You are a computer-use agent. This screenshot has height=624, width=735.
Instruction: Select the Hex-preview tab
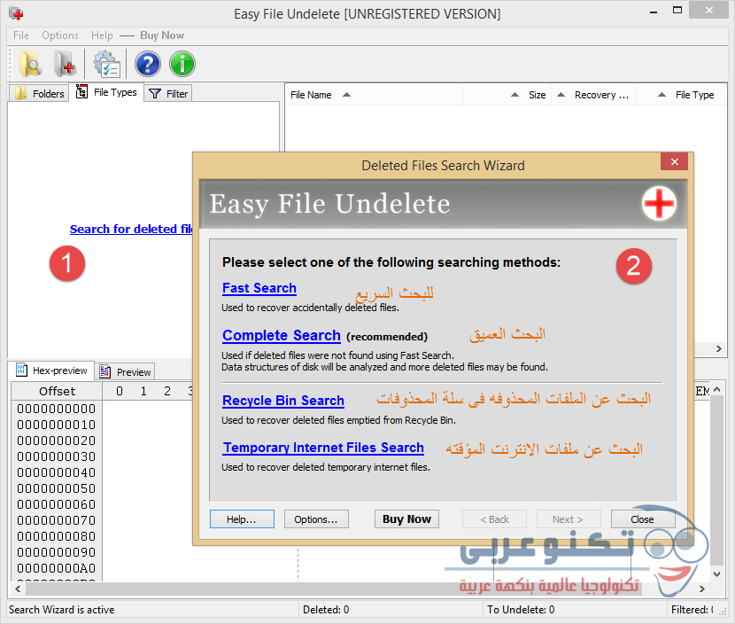coord(51,370)
